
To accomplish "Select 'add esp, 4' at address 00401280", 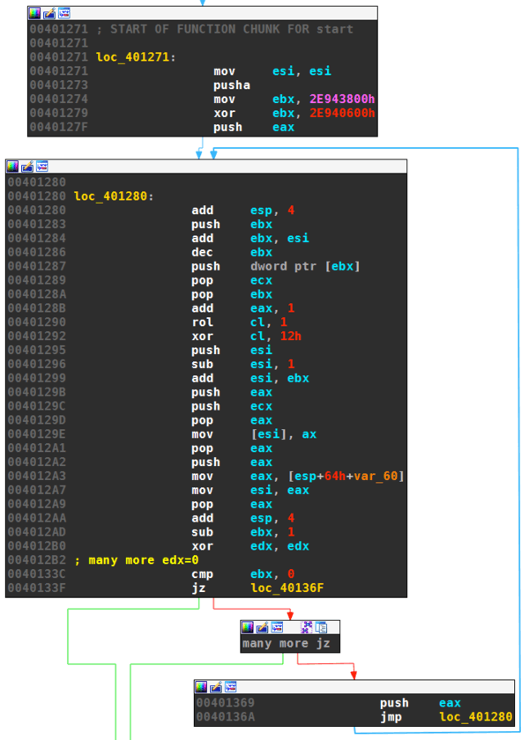I will tap(242, 211).
